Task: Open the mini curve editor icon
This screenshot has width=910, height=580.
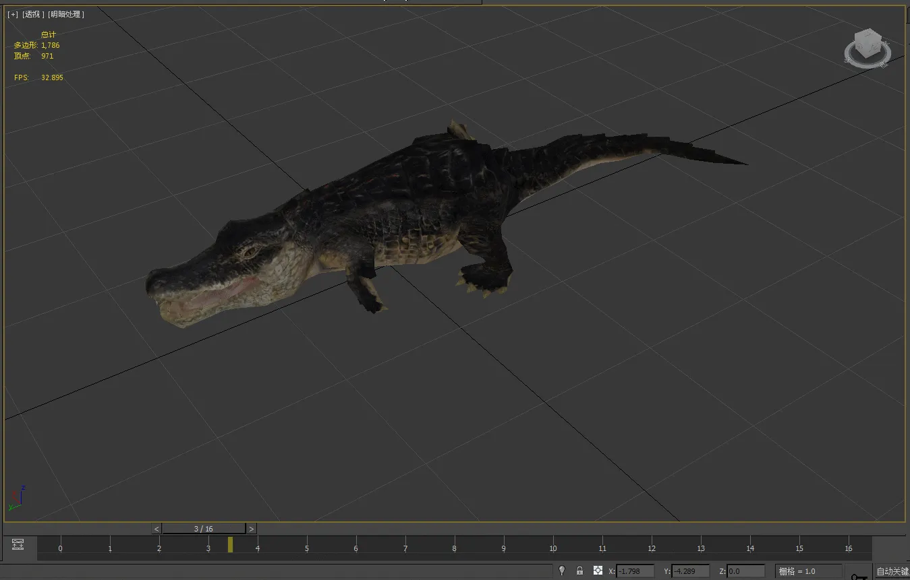Action: pyautogui.click(x=18, y=544)
